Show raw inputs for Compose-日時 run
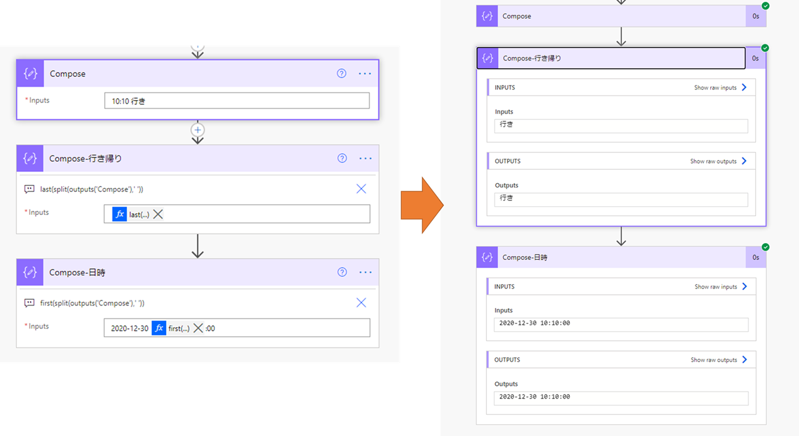This screenshot has width=799, height=436. point(721,287)
